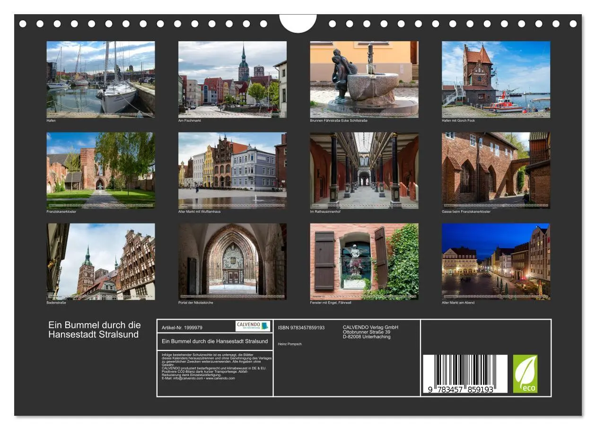Click the Im Rathausinnenhof arcade photo
596x430 pixels.
[x=364, y=170]
